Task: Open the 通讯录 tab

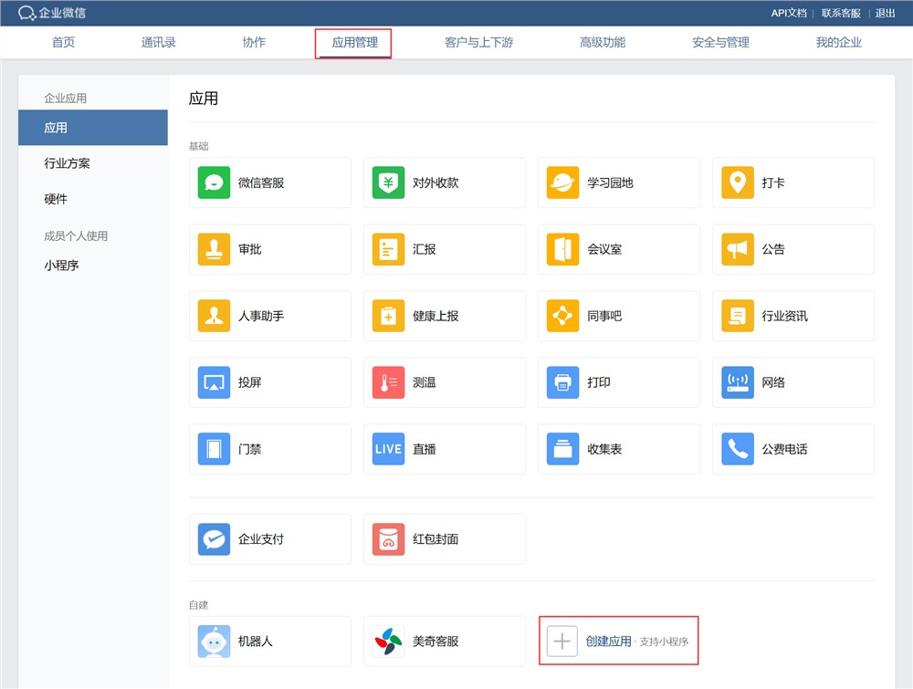Action: (158, 43)
